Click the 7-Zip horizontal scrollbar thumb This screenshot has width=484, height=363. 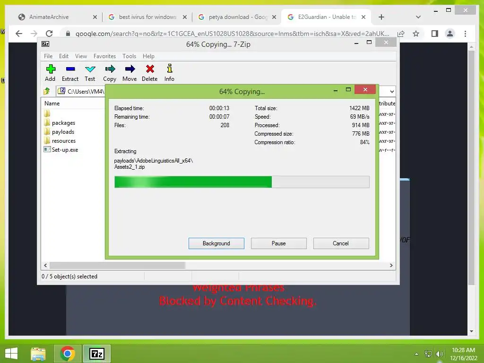click(117, 266)
